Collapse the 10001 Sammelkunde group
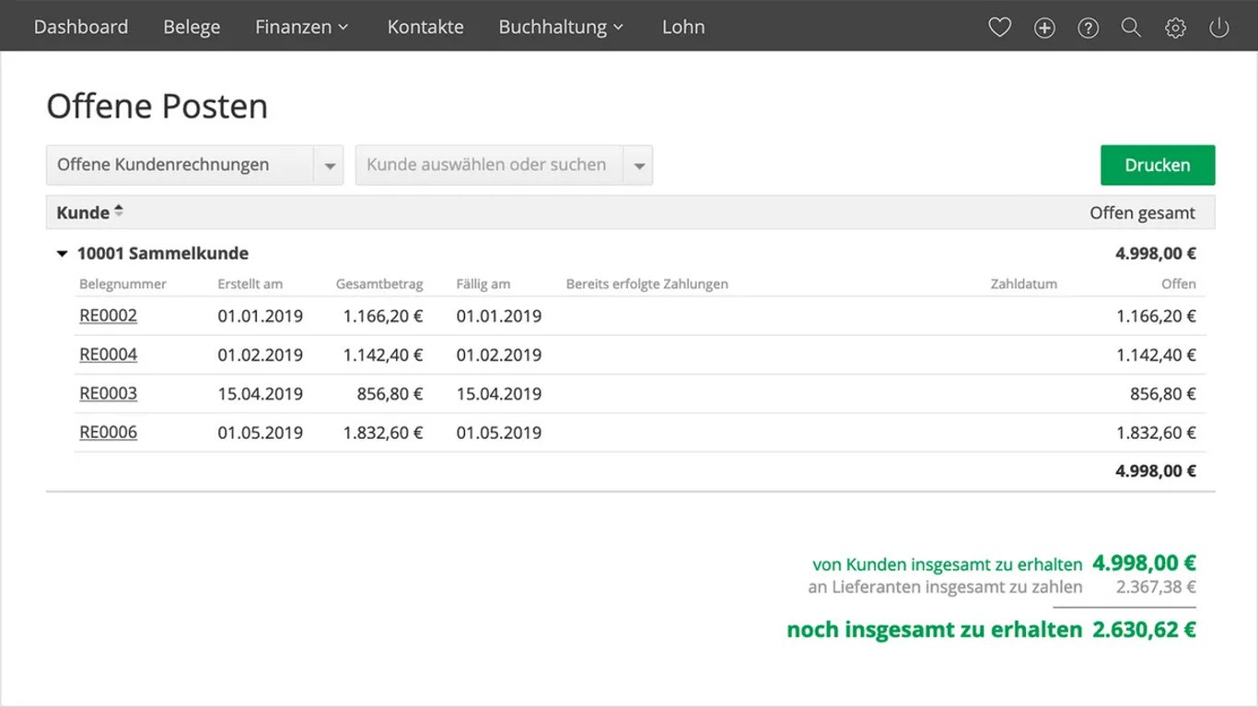Viewport: 1258px width, 707px height. click(62, 253)
